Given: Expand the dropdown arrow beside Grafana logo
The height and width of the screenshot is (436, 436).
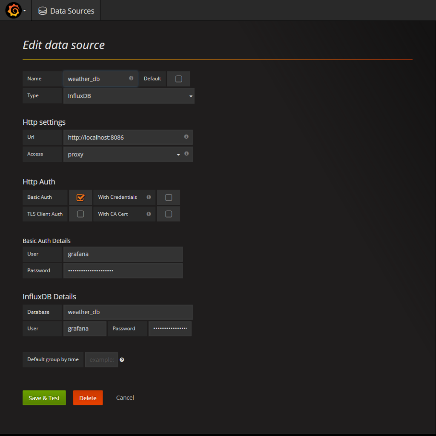Looking at the screenshot, I should pos(25,11).
